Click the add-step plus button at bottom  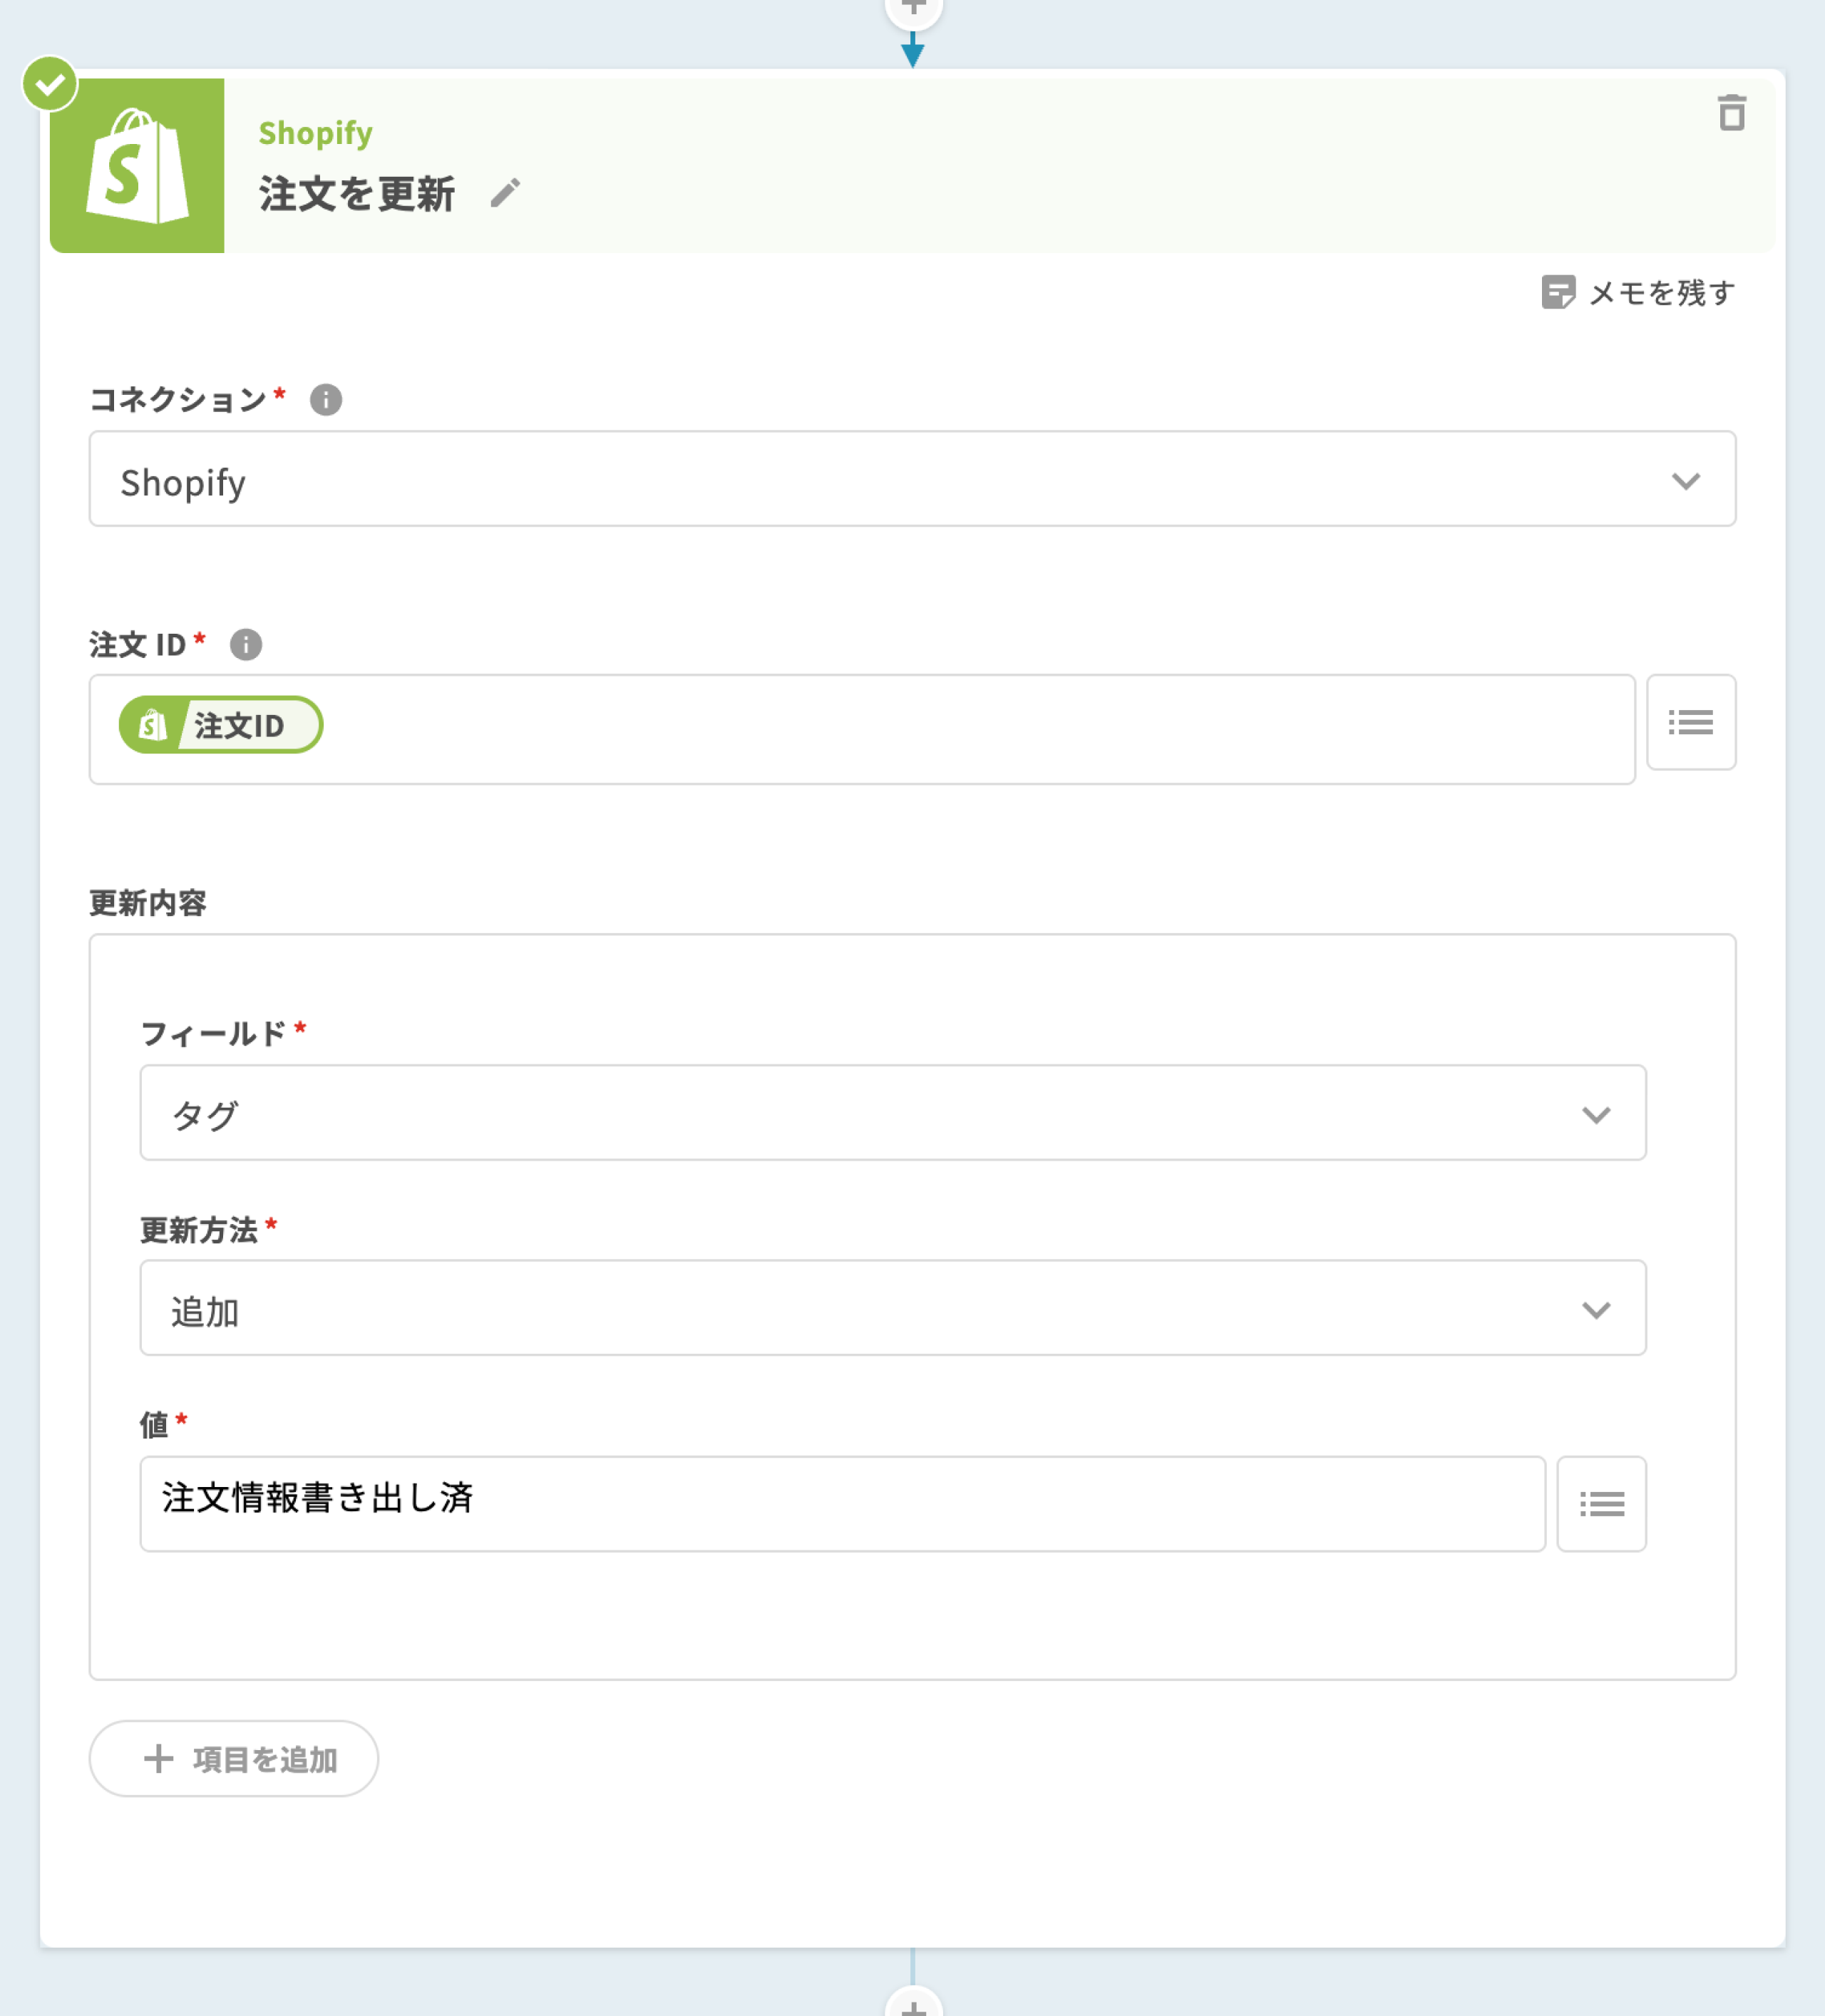pos(913,2004)
